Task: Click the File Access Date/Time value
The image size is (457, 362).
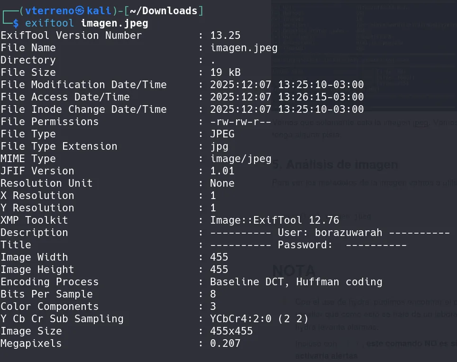Action: pyautogui.click(x=287, y=97)
